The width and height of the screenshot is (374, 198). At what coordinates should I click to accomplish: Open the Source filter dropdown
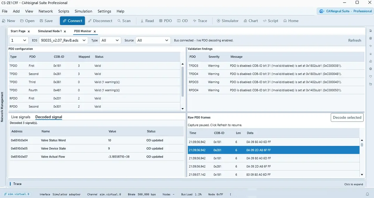pos(153,40)
